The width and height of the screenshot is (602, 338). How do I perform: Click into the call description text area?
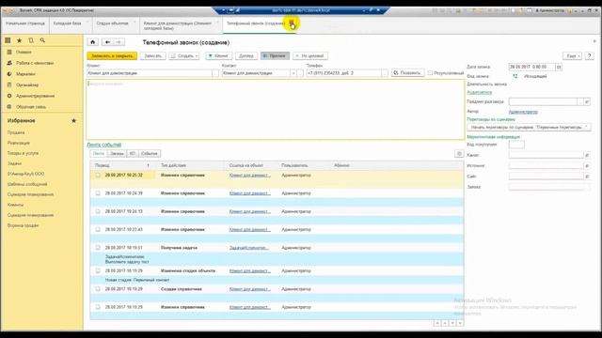click(276, 110)
